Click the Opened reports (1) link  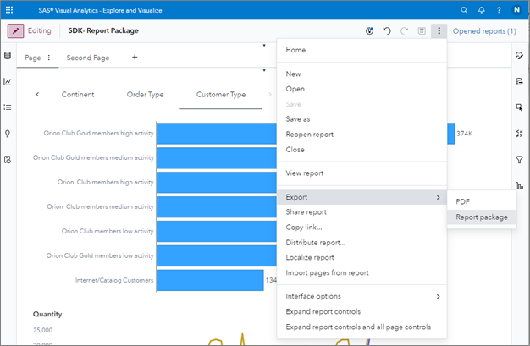coord(484,31)
